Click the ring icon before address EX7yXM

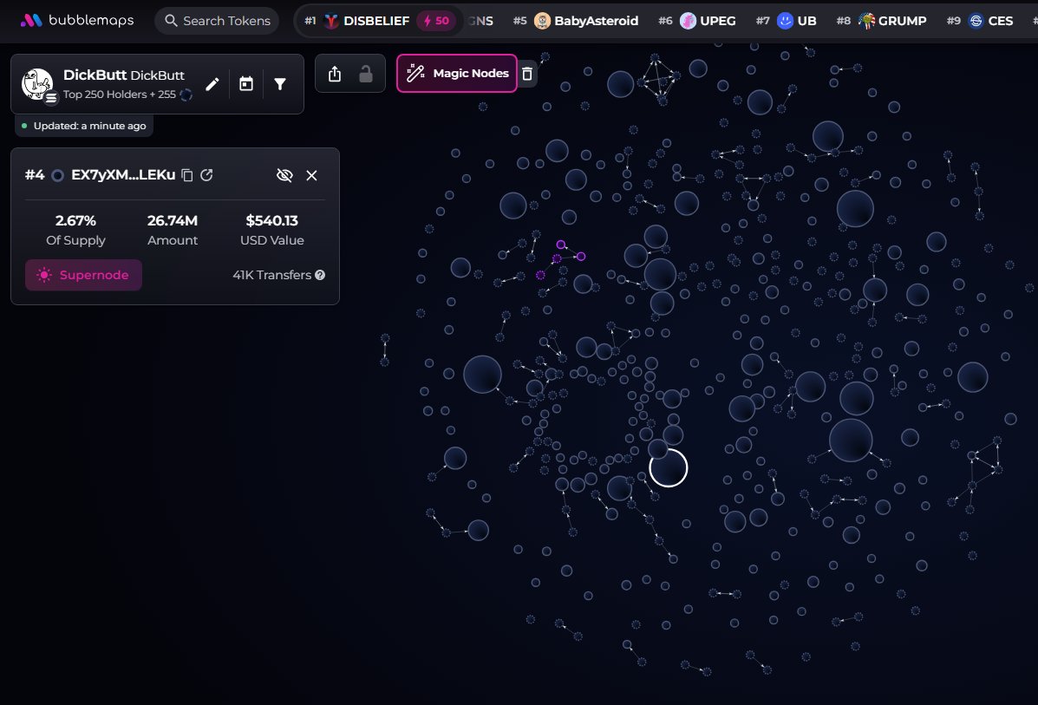pos(57,175)
